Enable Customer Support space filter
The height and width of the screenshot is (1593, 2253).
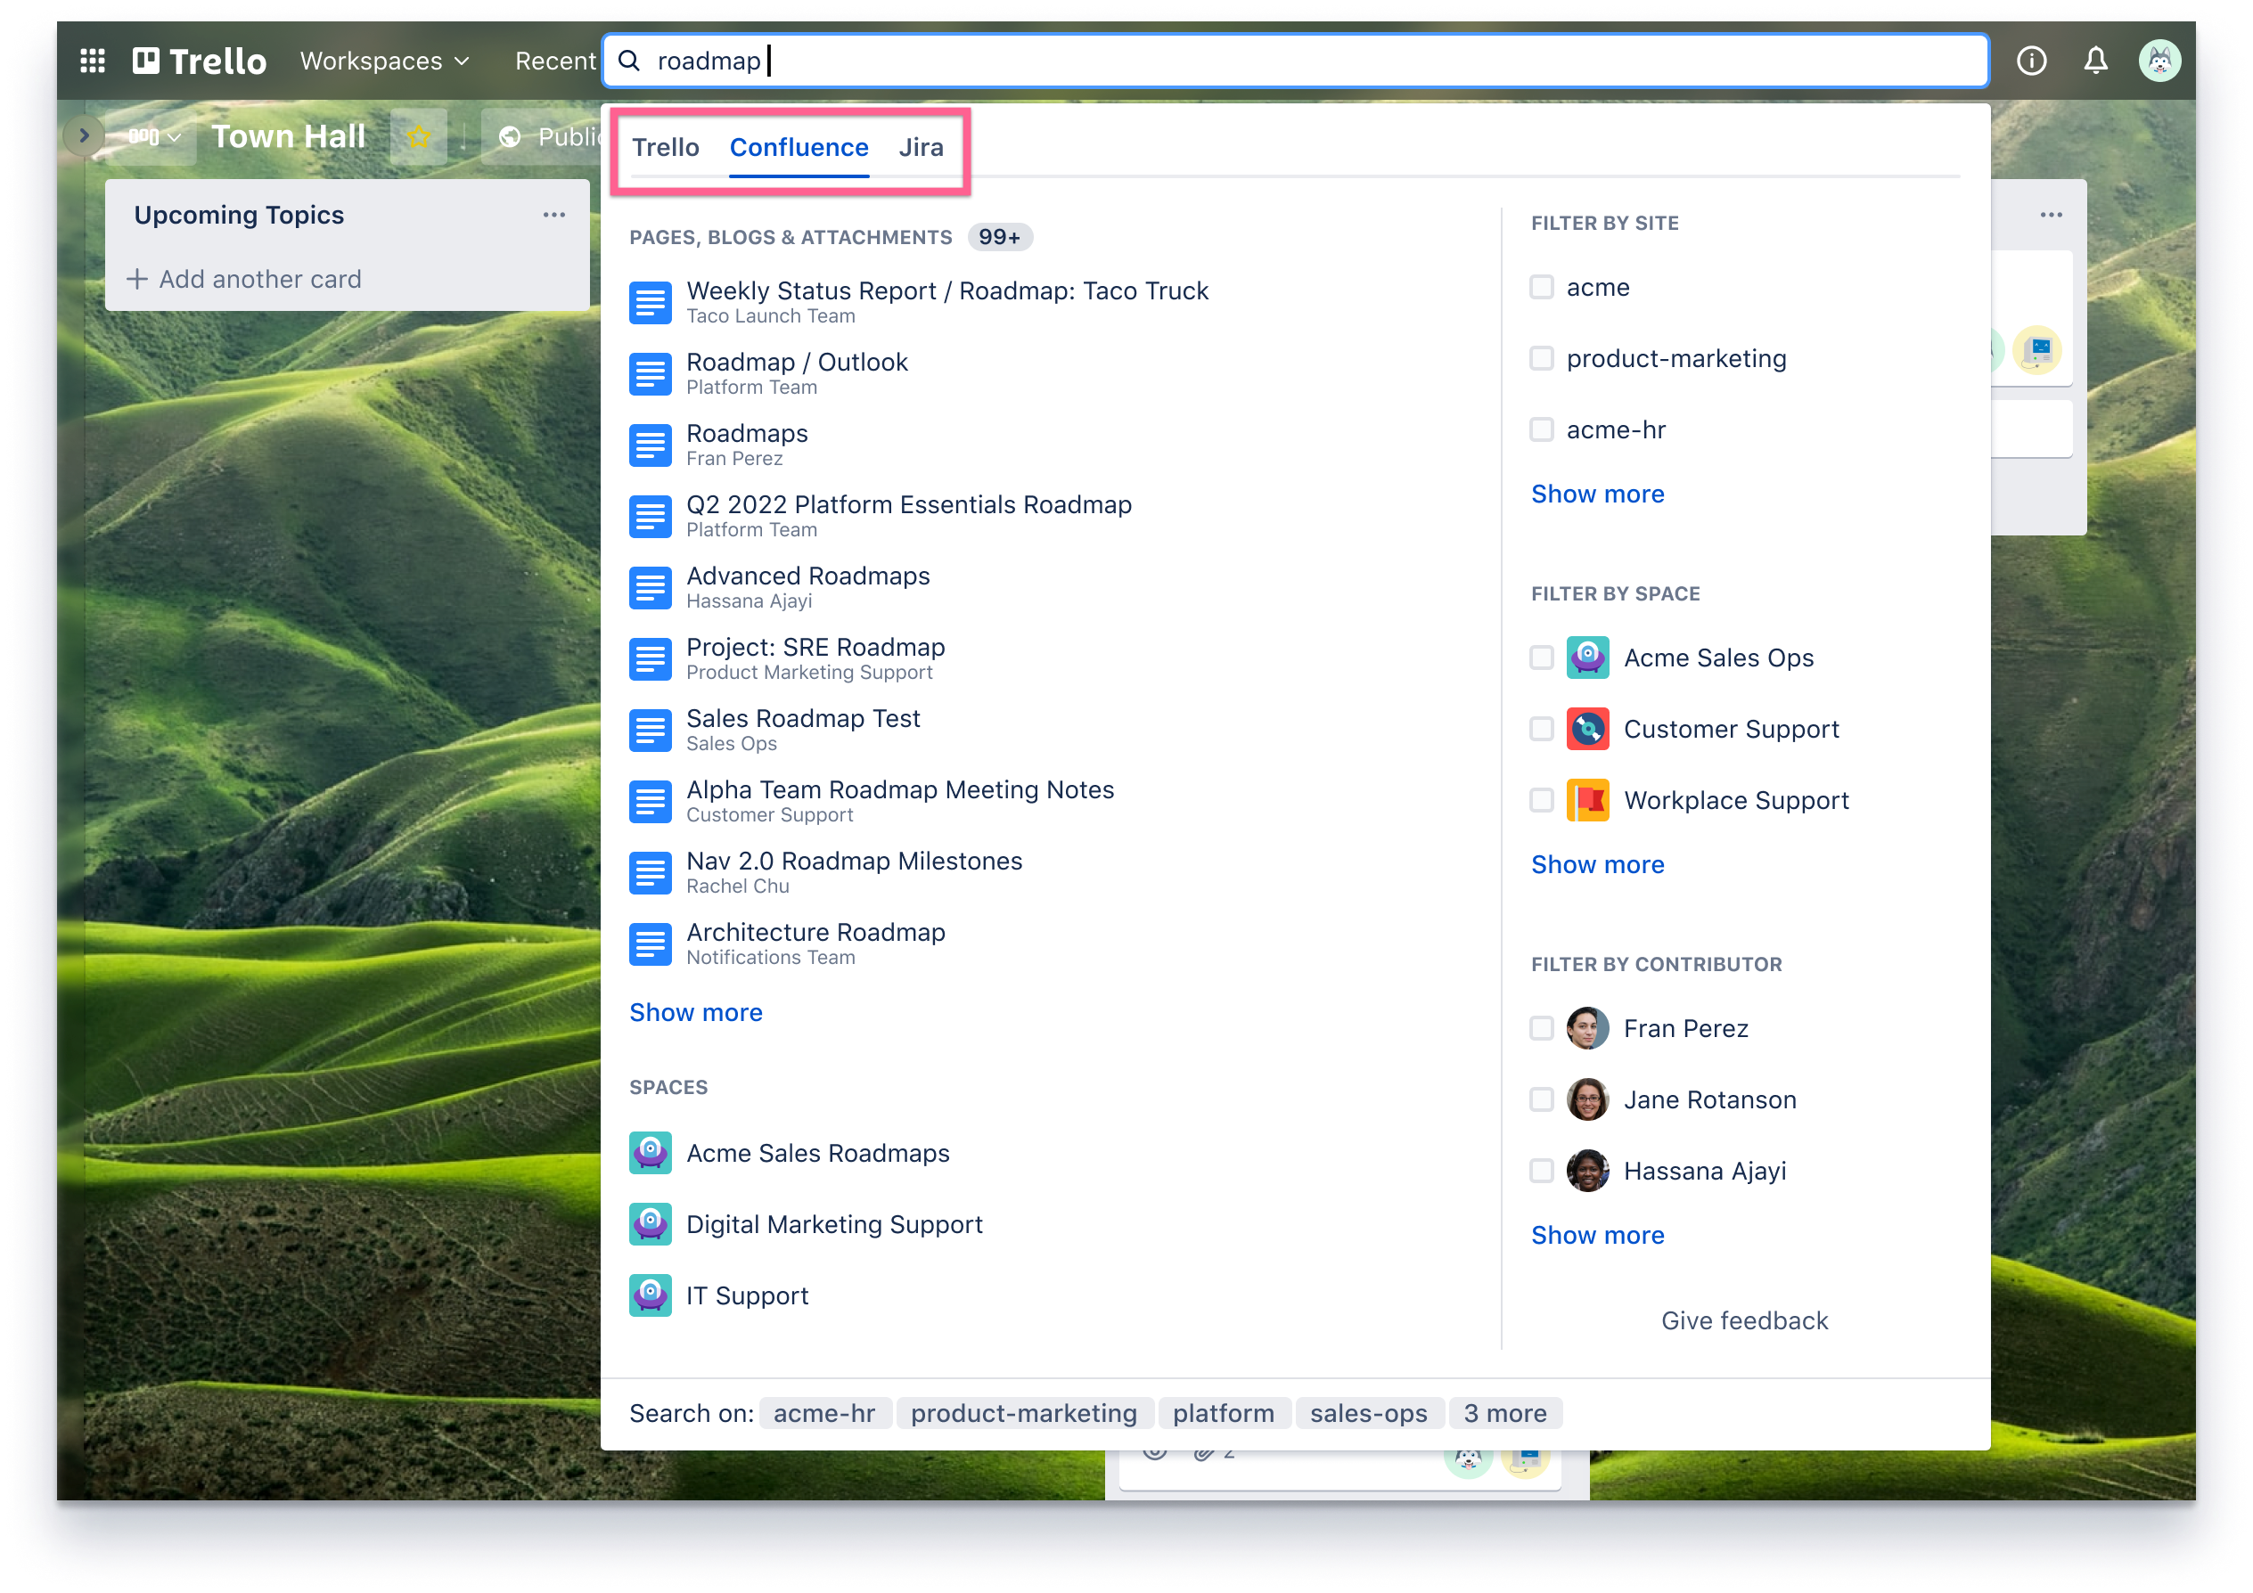1542,729
